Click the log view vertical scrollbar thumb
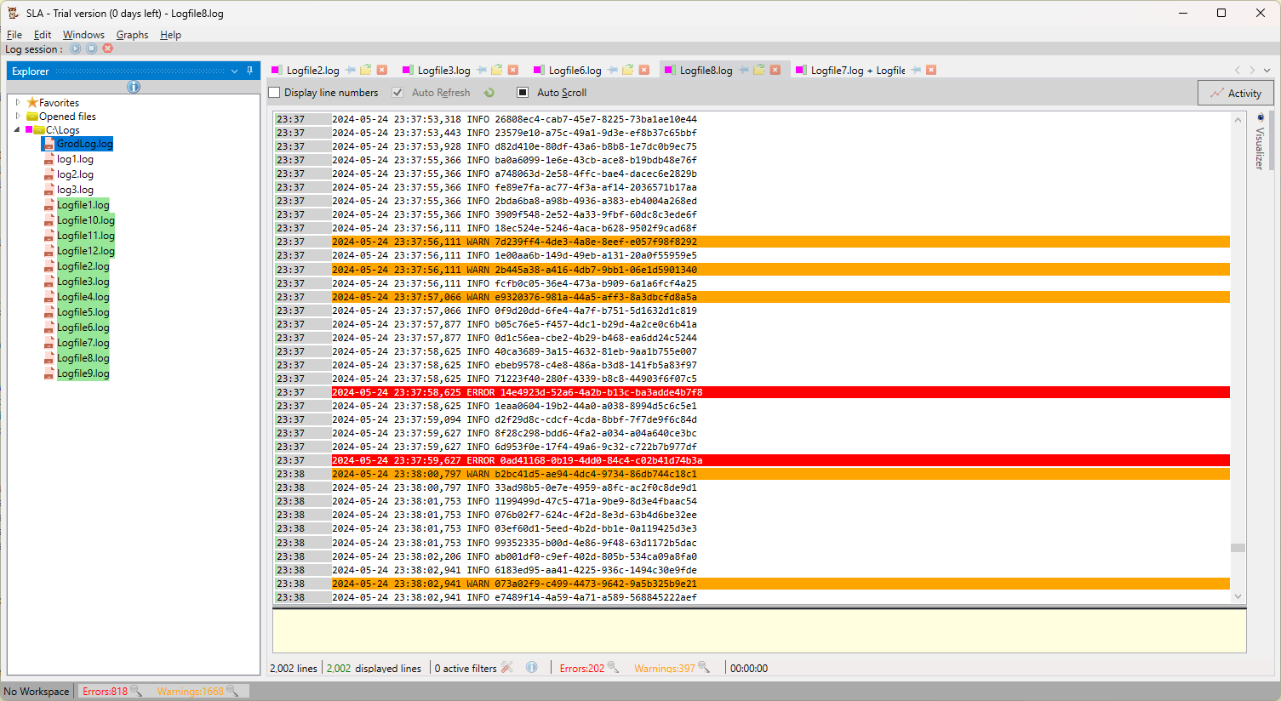The height and width of the screenshot is (701, 1281). tap(1238, 548)
